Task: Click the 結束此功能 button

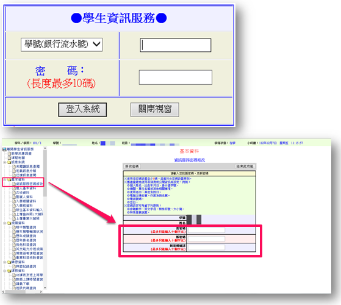Action: tap(245, 167)
